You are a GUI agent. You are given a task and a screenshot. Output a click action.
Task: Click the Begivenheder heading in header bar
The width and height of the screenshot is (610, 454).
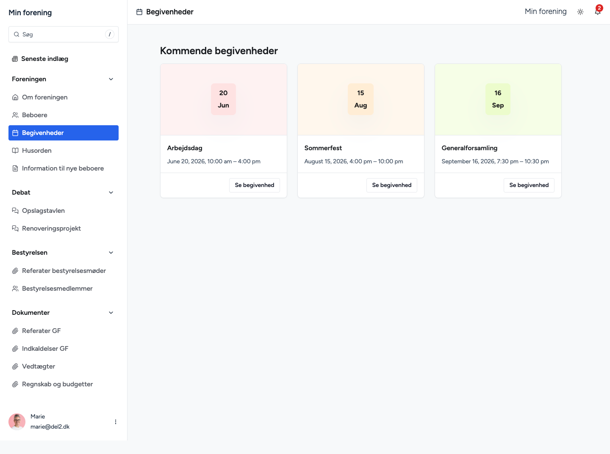click(x=170, y=12)
